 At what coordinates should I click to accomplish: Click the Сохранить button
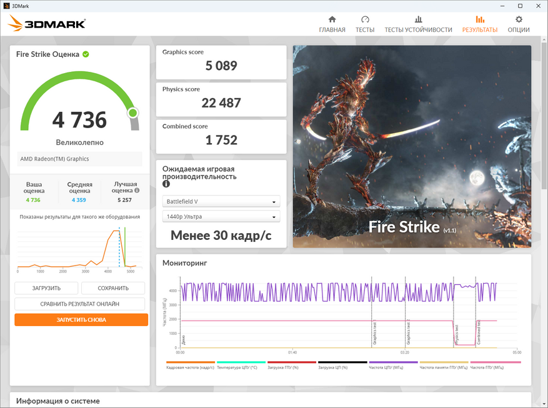pyautogui.click(x=113, y=288)
